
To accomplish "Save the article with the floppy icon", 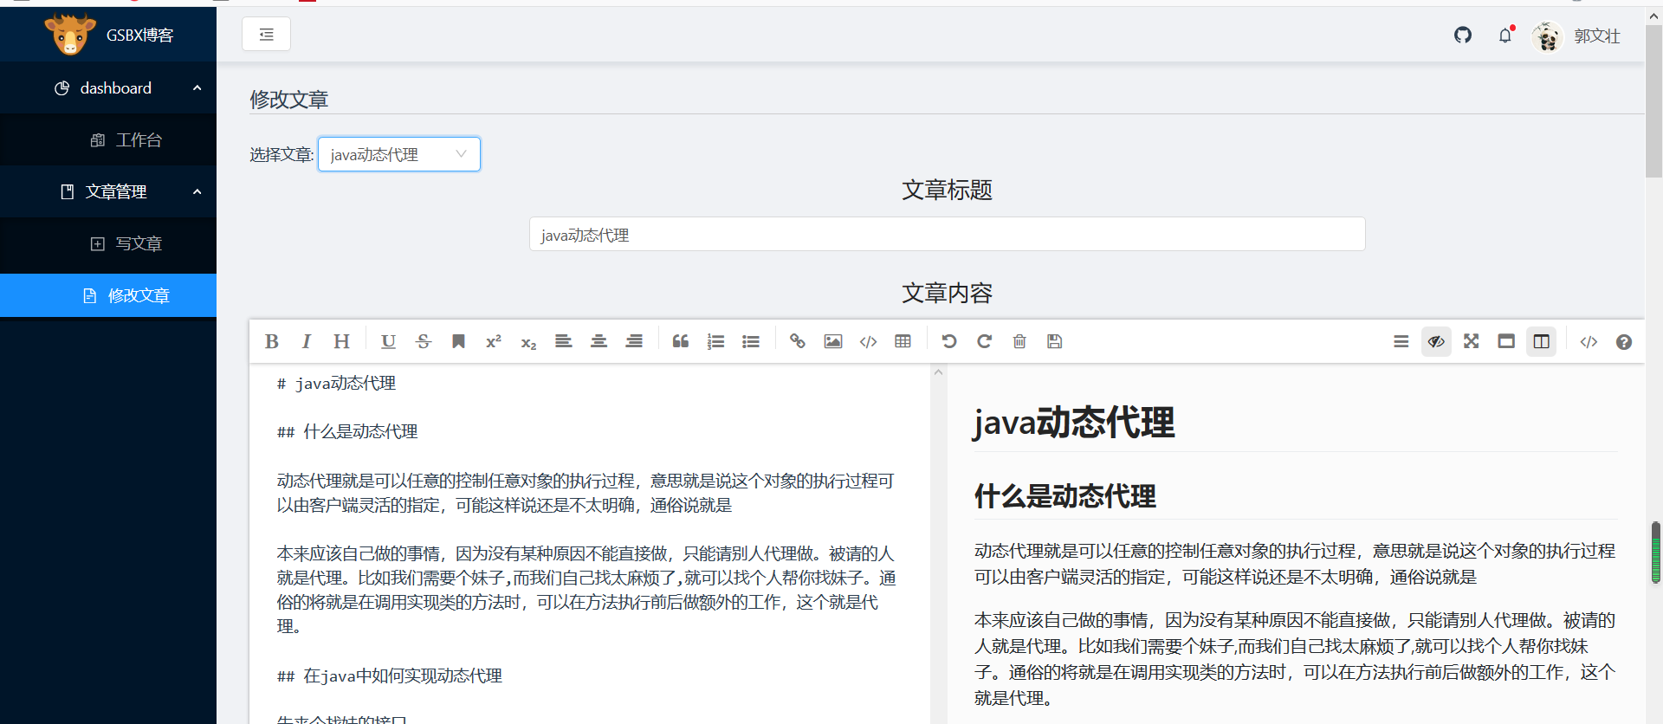I will (x=1054, y=341).
